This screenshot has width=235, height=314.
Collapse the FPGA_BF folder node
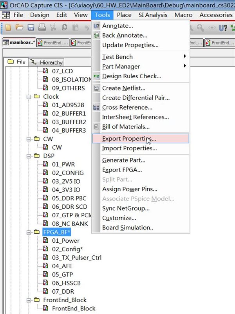coord(29,232)
